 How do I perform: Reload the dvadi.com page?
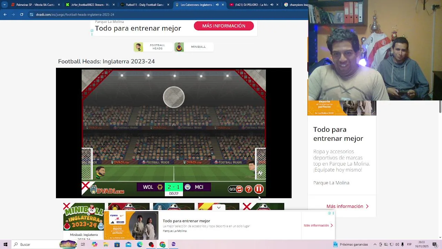21,15
